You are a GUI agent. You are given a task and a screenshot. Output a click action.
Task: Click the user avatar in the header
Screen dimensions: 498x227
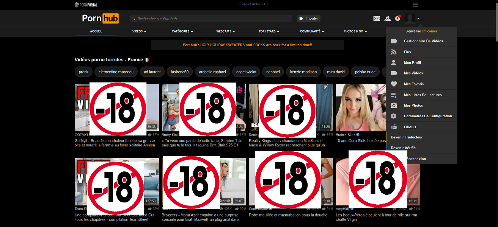pyautogui.click(x=410, y=18)
